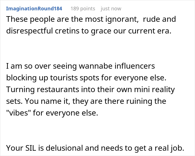Click the words "current era"
The width and height of the screenshot is (195, 156).
pyautogui.click(x=150, y=31)
